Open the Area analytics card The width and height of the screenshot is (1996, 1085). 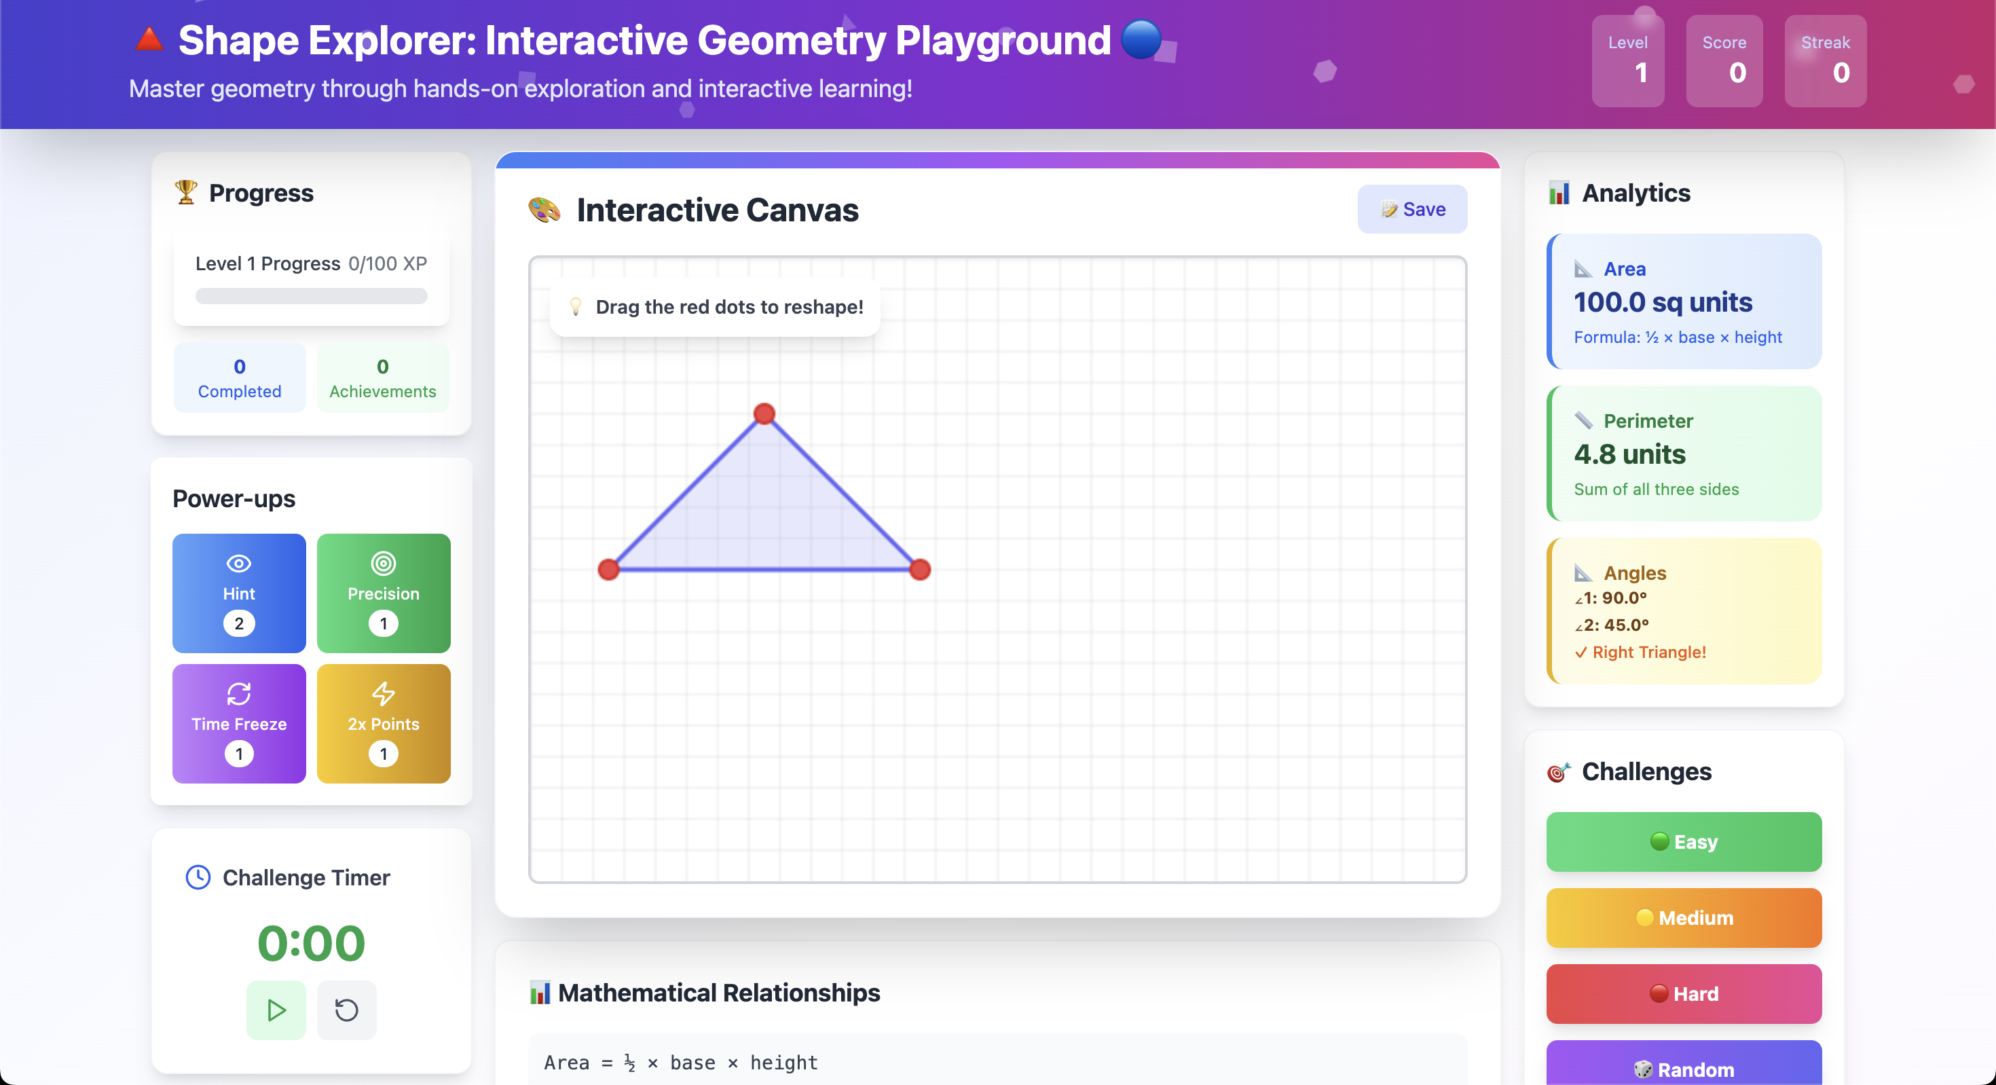(x=1683, y=301)
